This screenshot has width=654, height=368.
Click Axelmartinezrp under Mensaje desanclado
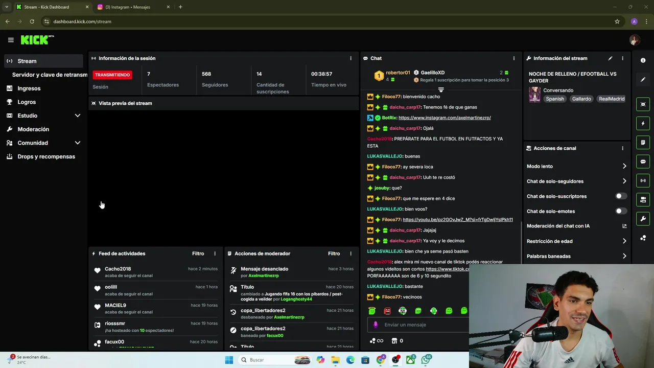point(264,276)
